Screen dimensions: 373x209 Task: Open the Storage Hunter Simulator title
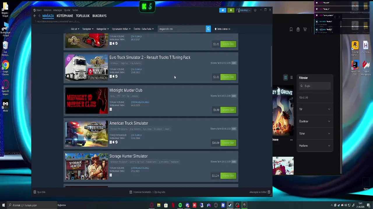[129, 156]
